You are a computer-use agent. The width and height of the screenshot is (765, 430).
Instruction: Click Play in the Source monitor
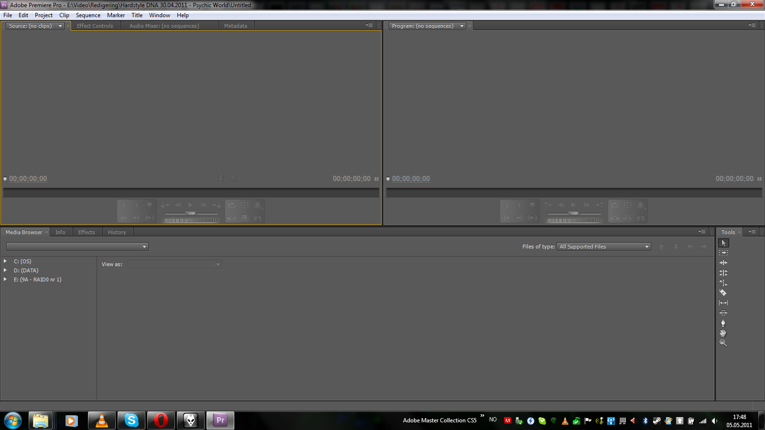pyautogui.click(x=190, y=205)
